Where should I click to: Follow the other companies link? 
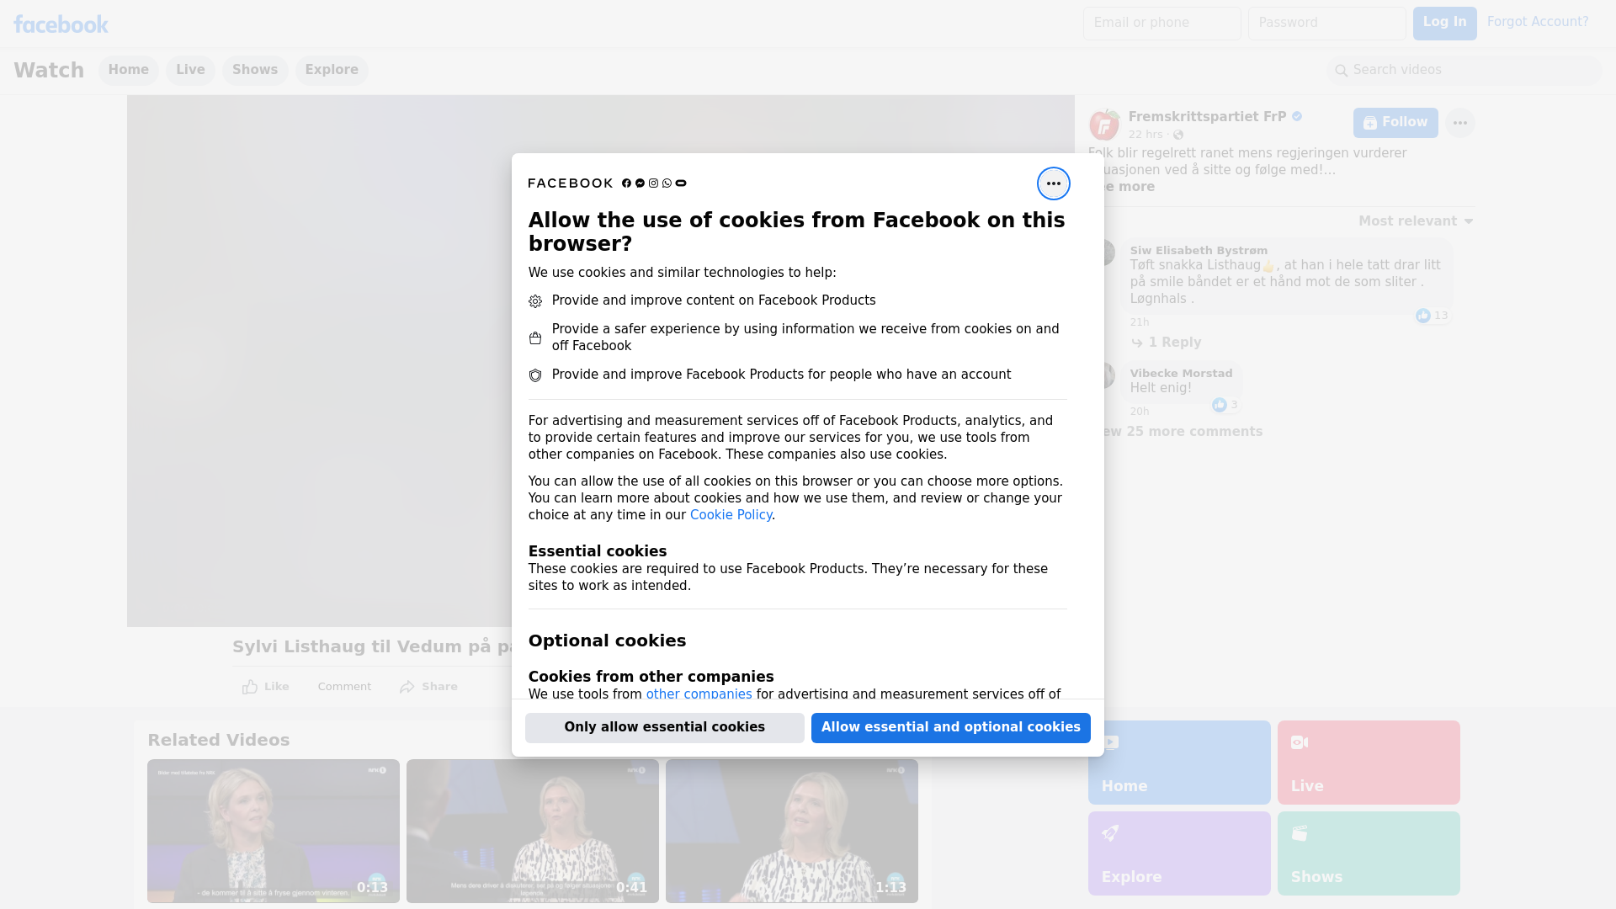click(699, 694)
